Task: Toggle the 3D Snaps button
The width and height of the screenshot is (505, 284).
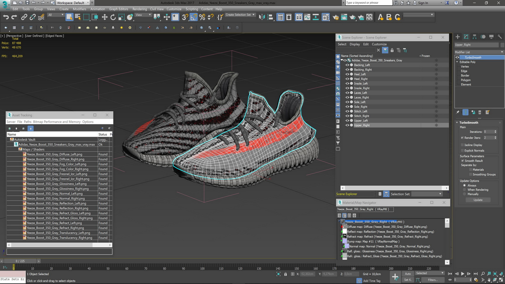Action: click(x=185, y=17)
